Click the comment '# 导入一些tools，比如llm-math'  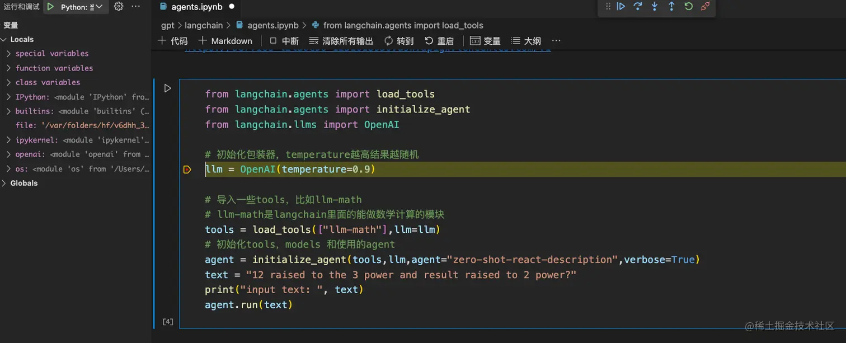click(x=283, y=200)
